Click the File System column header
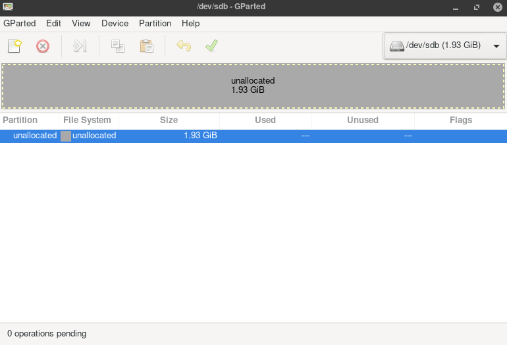Viewport: 507px width, 345px height. pos(88,120)
